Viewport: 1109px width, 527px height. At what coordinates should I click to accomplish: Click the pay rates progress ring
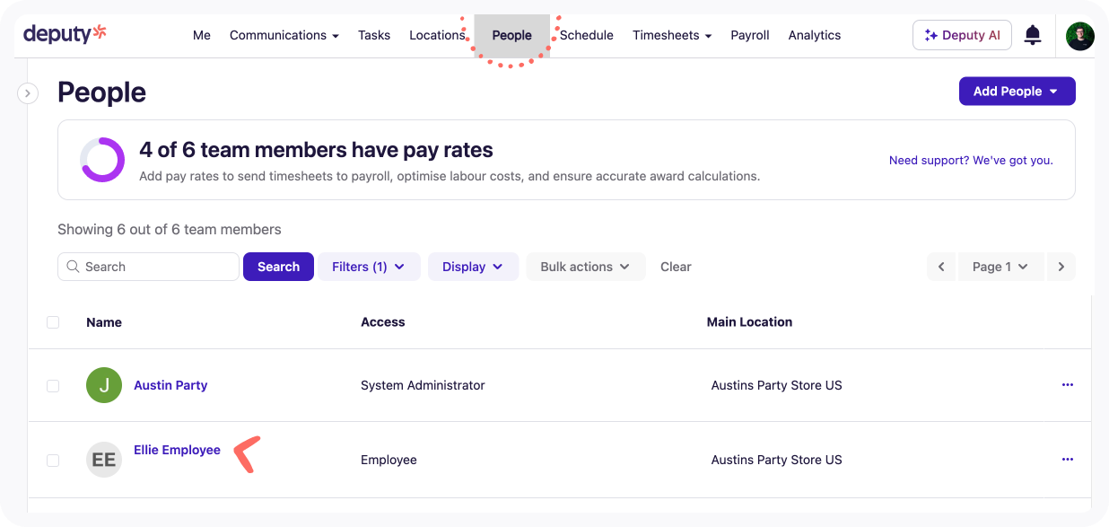click(102, 160)
